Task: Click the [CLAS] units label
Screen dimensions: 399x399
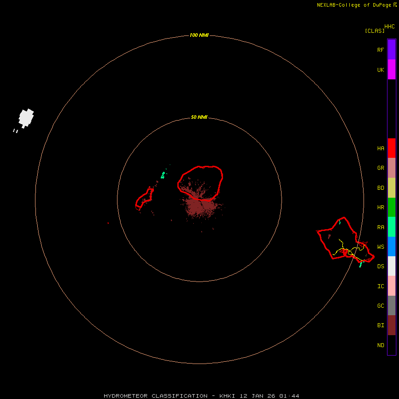Action: (375, 31)
